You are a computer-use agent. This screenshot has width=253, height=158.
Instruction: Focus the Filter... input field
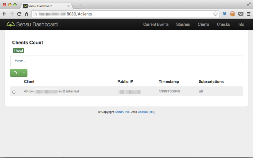pyautogui.click(x=126, y=61)
